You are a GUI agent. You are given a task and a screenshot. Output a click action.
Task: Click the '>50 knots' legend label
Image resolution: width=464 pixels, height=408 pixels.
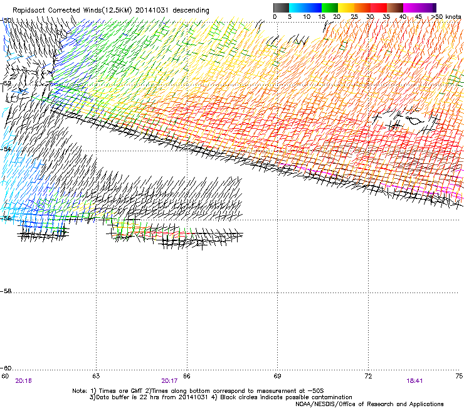(x=446, y=17)
